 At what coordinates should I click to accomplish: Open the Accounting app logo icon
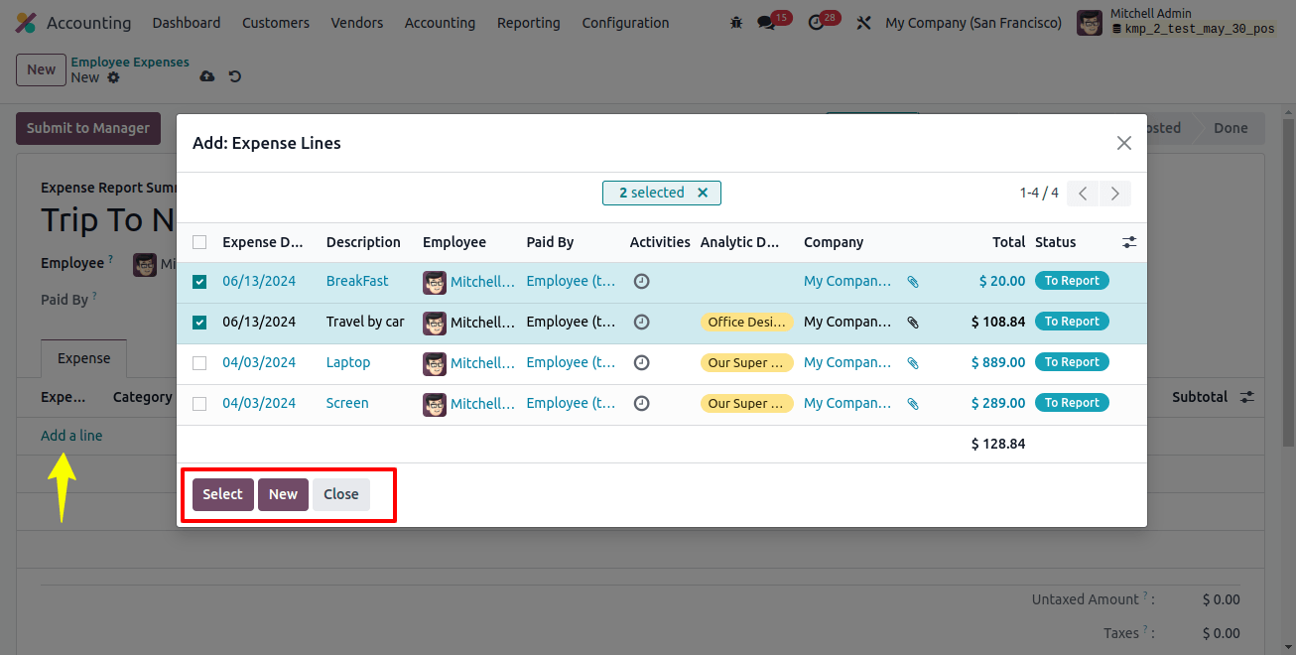click(26, 23)
